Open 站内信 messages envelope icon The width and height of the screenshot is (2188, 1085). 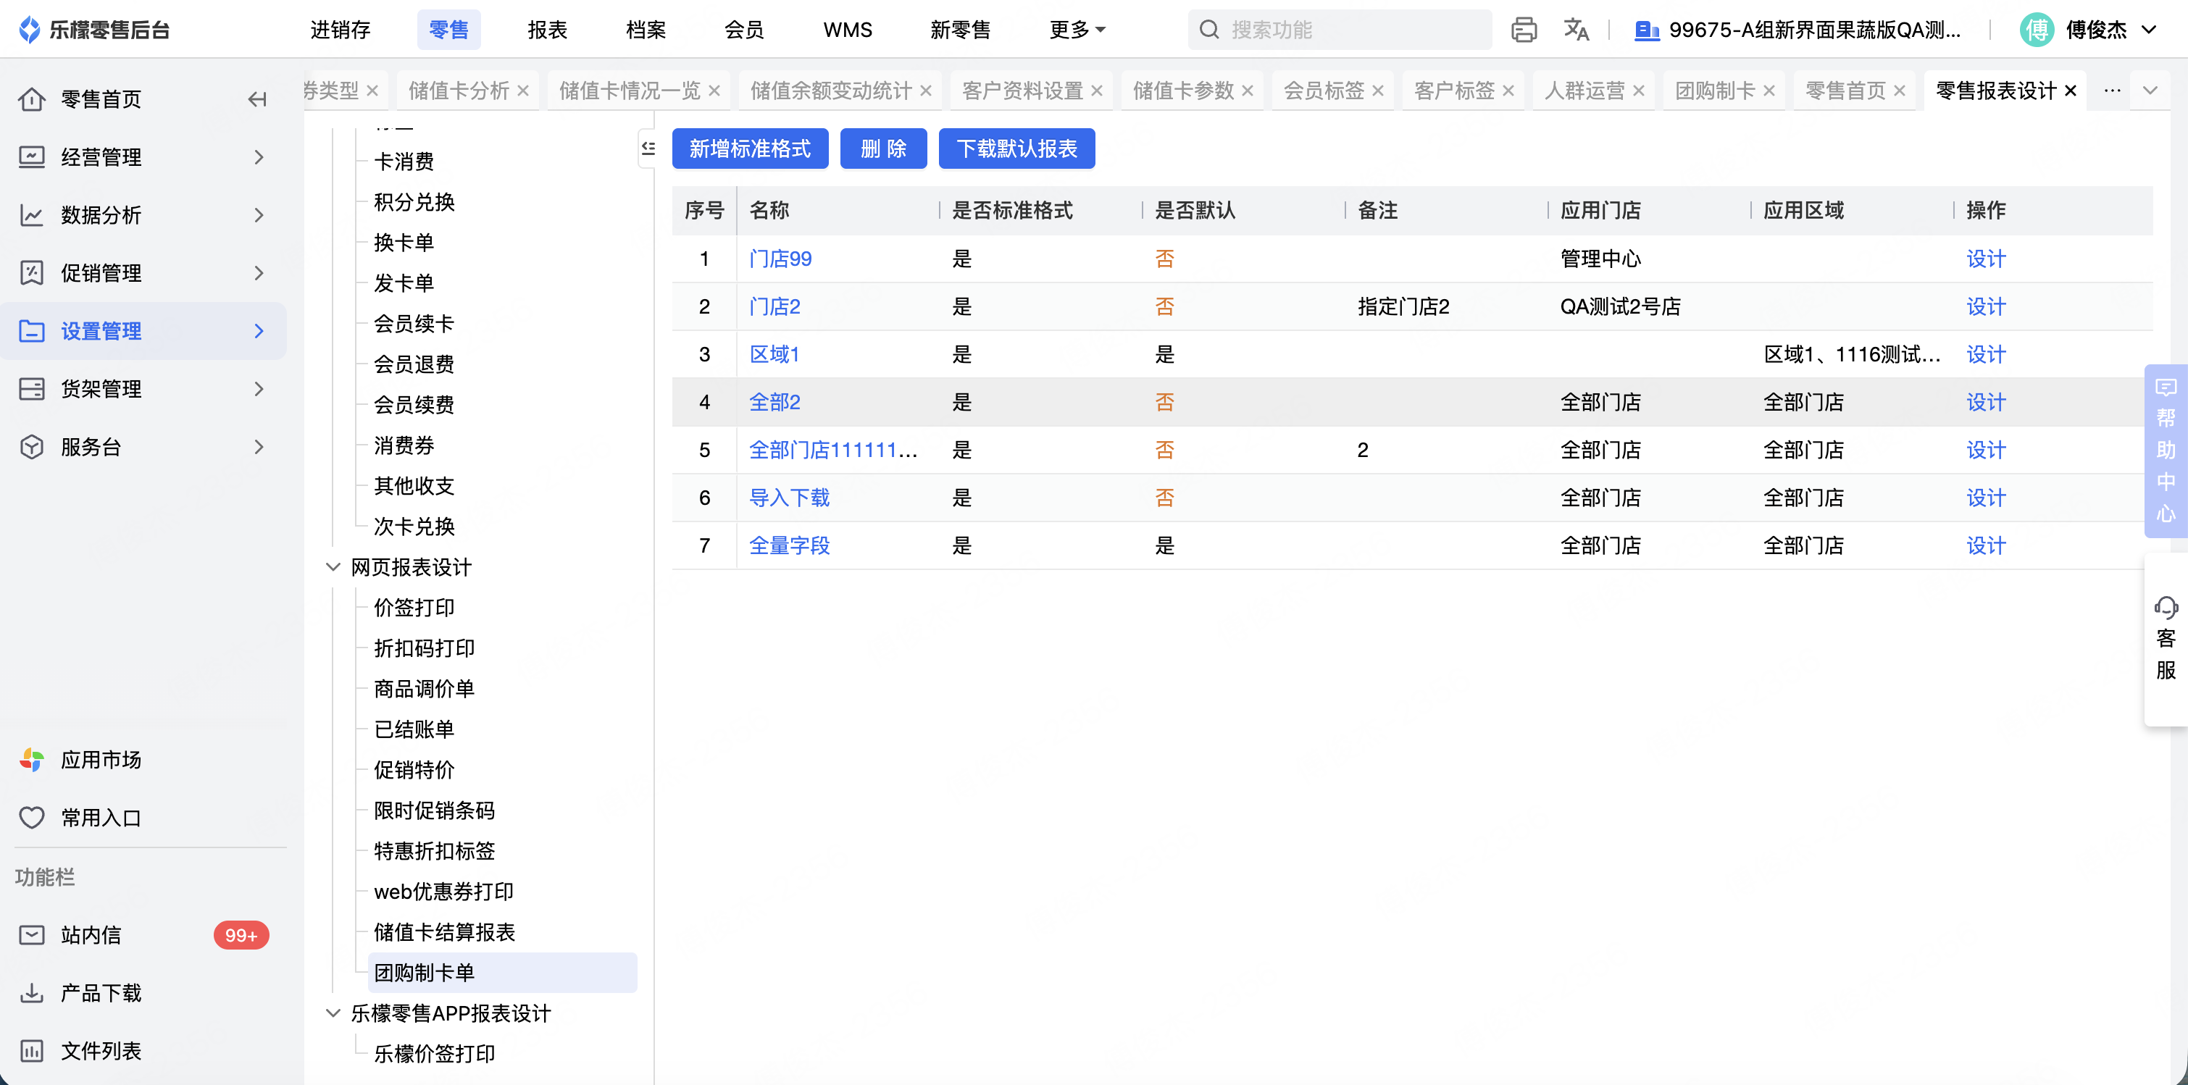click(x=31, y=935)
